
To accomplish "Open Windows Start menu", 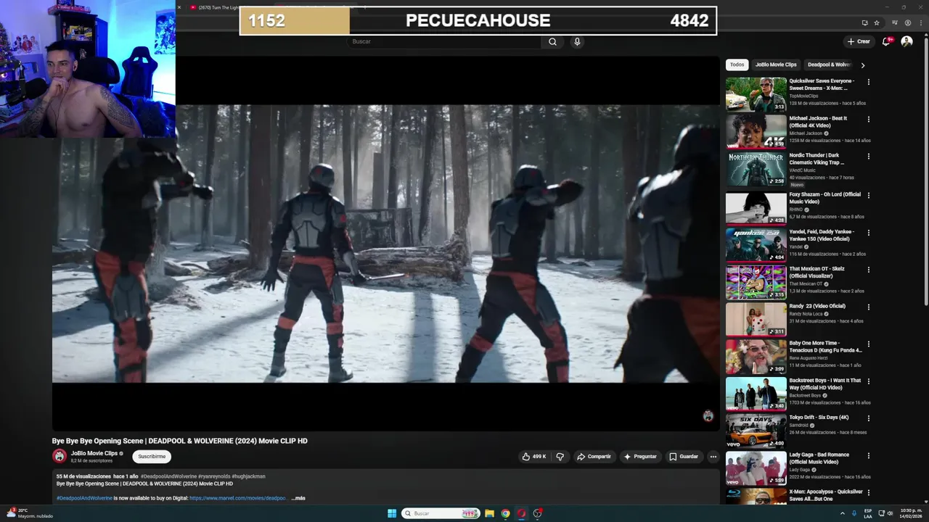I will 392,513.
